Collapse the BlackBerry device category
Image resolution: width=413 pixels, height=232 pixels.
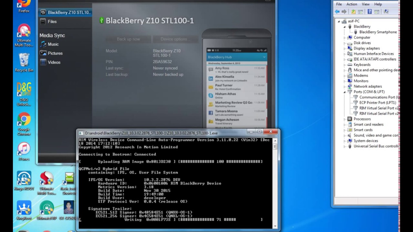[x=345, y=27]
